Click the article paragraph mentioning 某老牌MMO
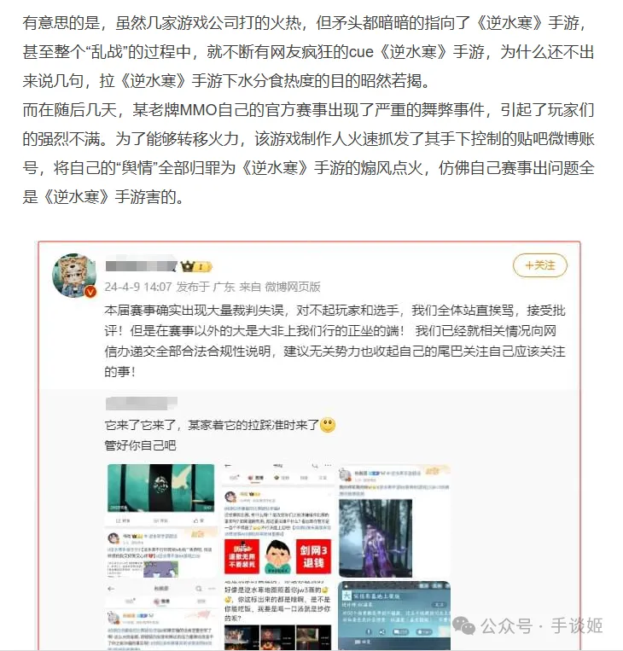 tap(309, 154)
